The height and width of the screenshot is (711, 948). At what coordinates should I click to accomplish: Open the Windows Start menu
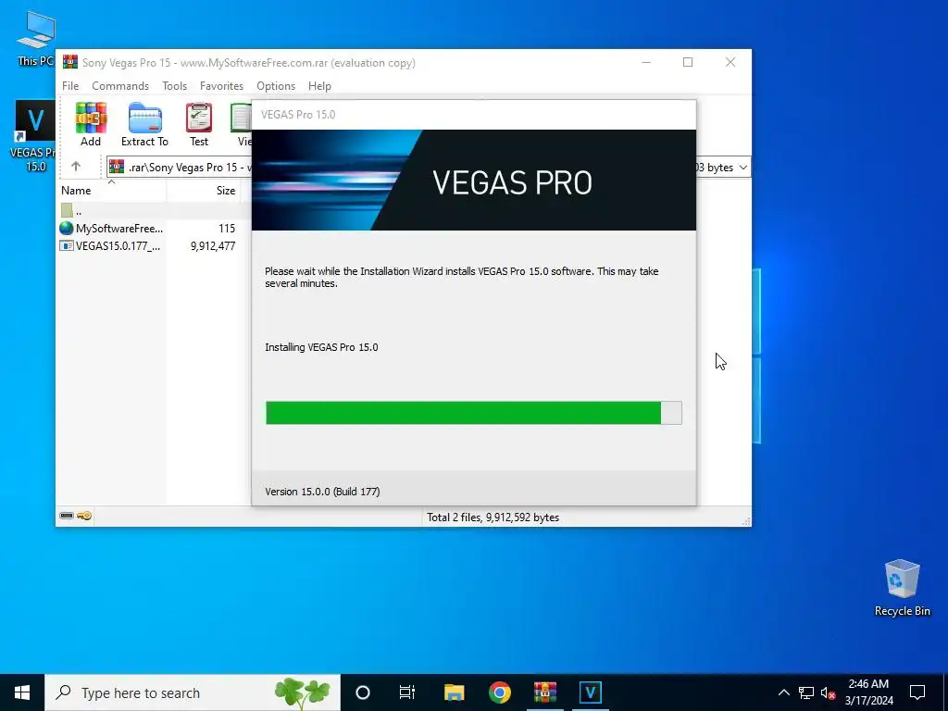pyautogui.click(x=22, y=692)
